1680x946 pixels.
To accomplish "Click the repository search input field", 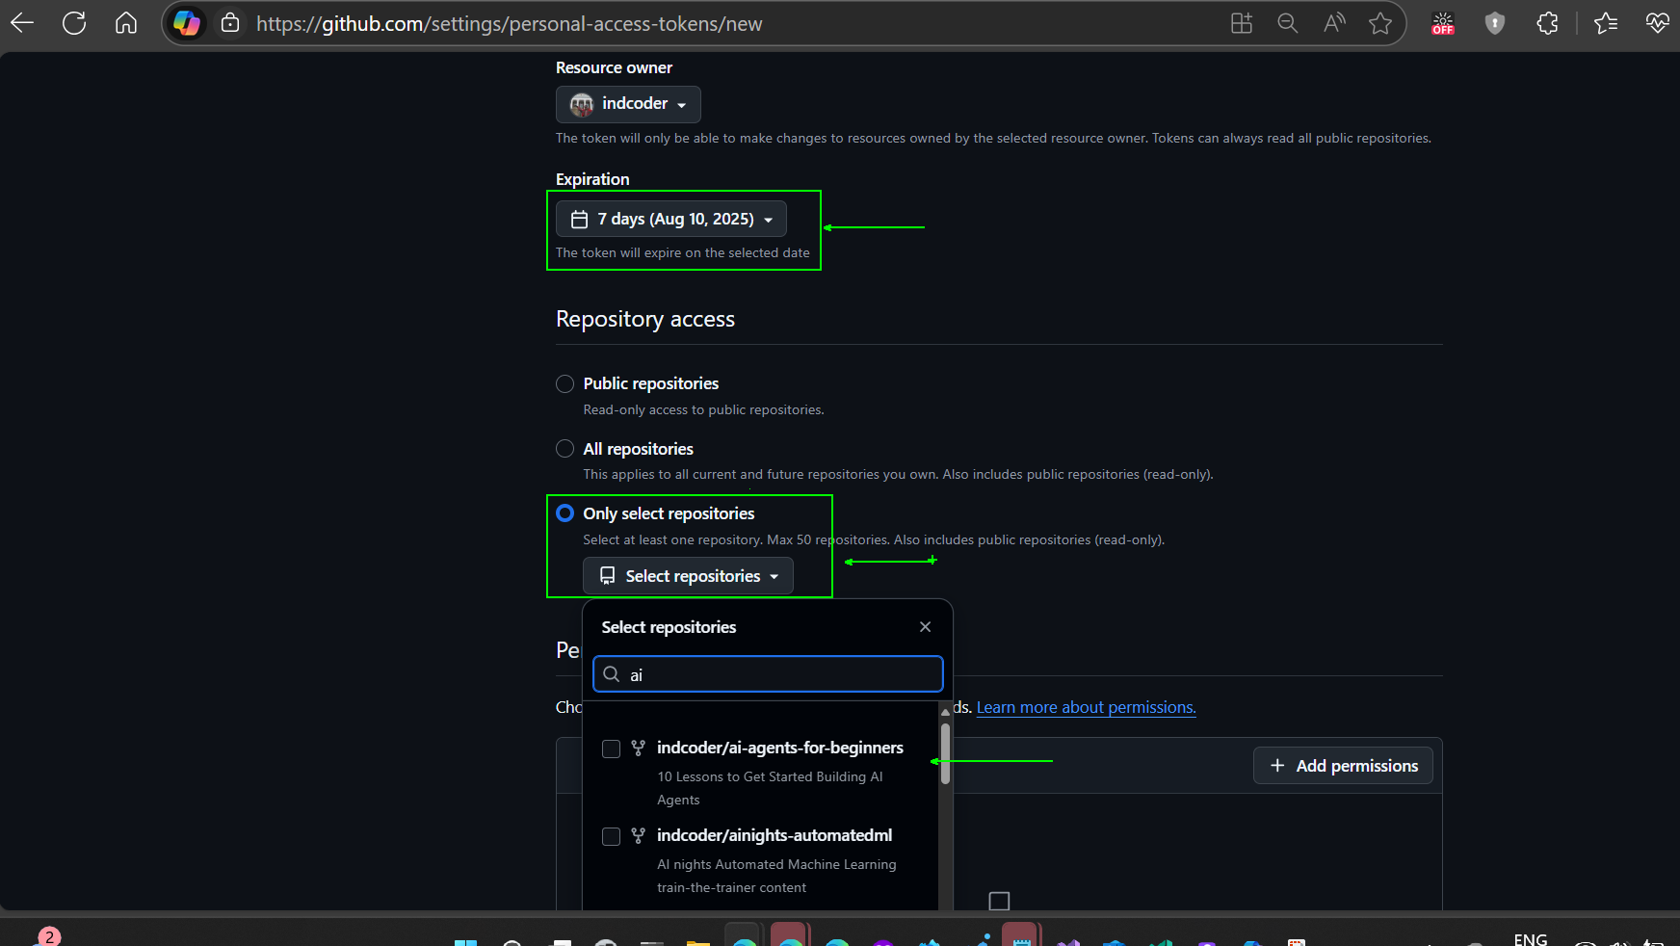I will pos(768,674).
